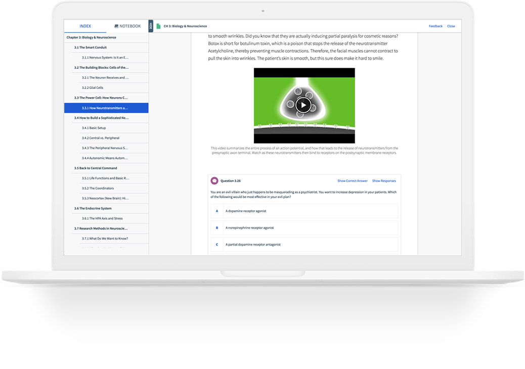Click the CH 3: Biology & Neuroscience header title

[185, 26]
